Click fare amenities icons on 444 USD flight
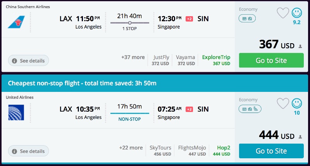This screenshot has width=310, height=166. pos(249,108)
